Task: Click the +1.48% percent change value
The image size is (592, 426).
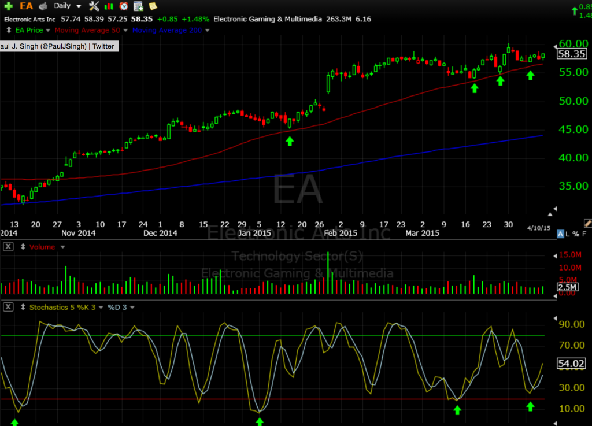Action: click(x=195, y=19)
